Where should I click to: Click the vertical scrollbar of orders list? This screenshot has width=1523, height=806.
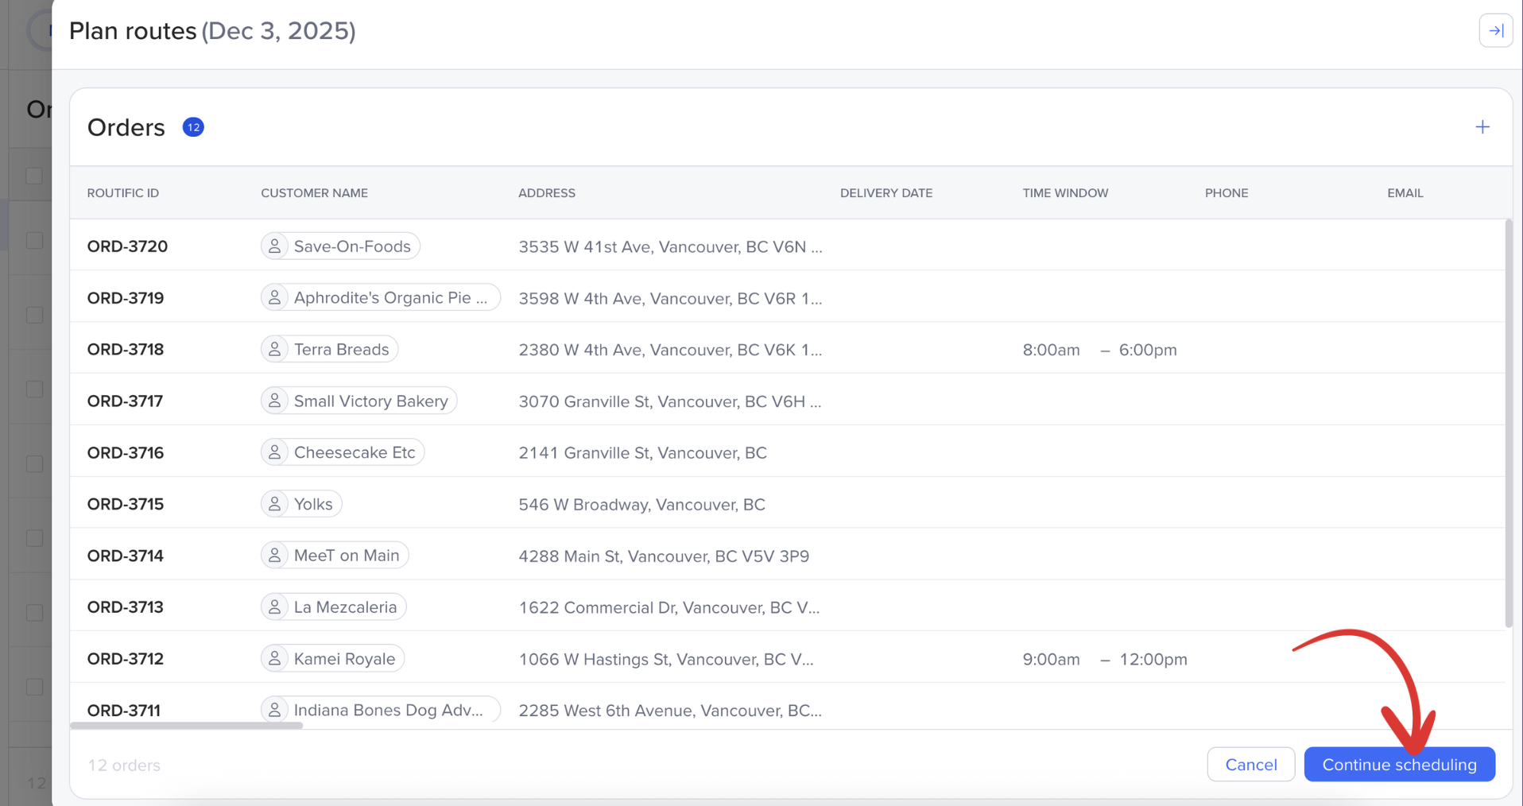coord(1508,421)
